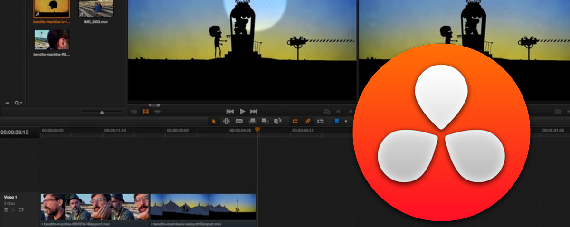Open the media pool search dropdown
This screenshot has height=227, width=570.
[19, 103]
